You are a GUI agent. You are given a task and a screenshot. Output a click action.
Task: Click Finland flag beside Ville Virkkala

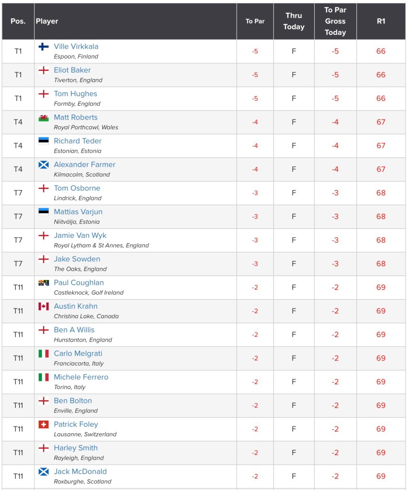[44, 46]
